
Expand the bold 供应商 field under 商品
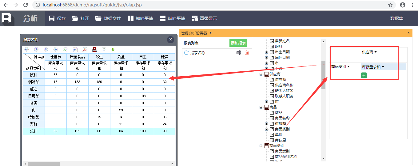tap(266, 124)
